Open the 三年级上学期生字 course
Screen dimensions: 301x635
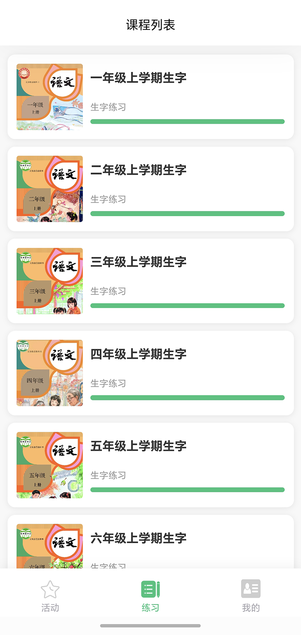click(138, 262)
